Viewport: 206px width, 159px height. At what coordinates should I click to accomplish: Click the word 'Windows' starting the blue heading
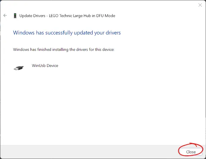[x=23, y=33]
